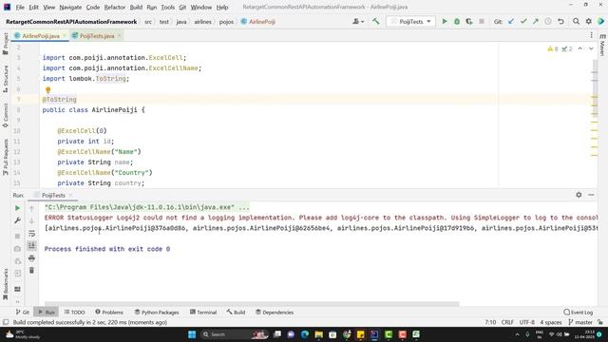Open the Structure side tool window
The image size is (608, 342).
[6, 79]
